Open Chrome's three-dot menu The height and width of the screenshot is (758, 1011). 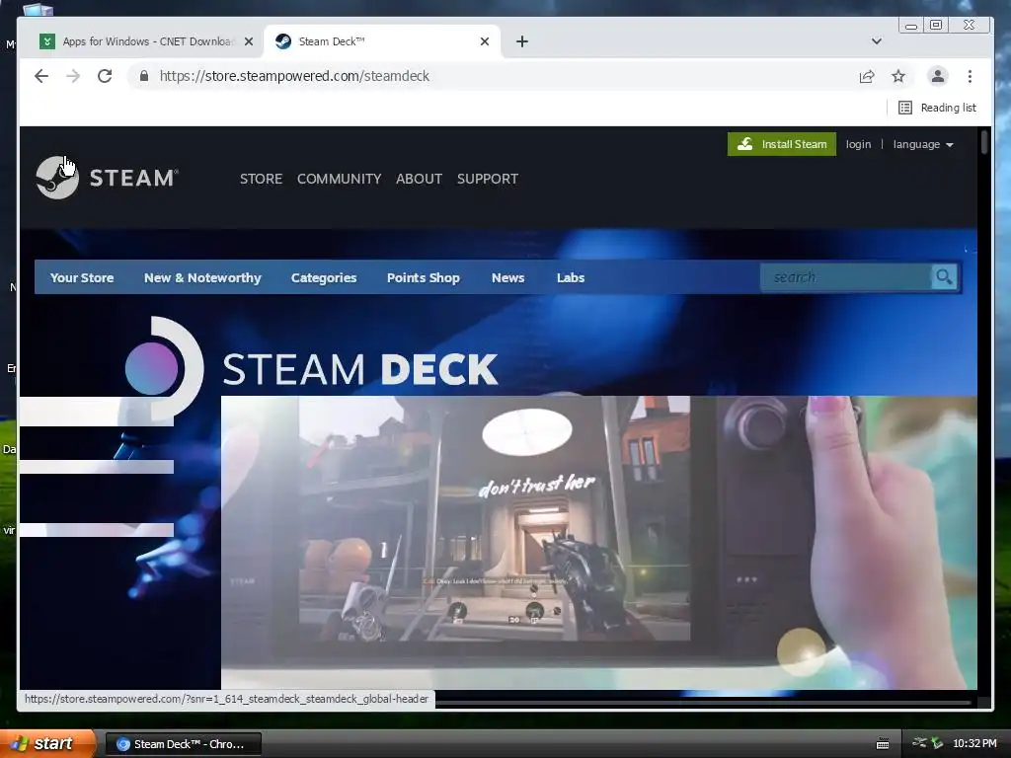[970, 77]
